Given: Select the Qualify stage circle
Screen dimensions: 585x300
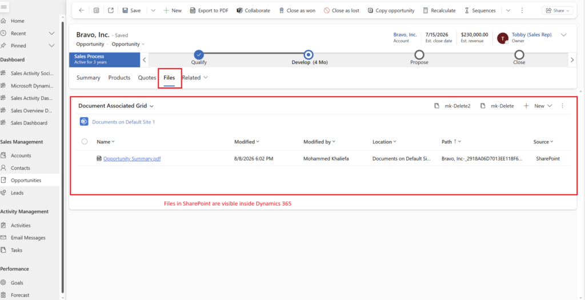Looking at the screenshot, I should pyautogui.click(x=199, y=55).
